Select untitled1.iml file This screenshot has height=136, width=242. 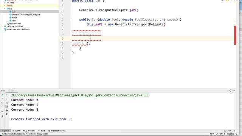tap(15, 23)
